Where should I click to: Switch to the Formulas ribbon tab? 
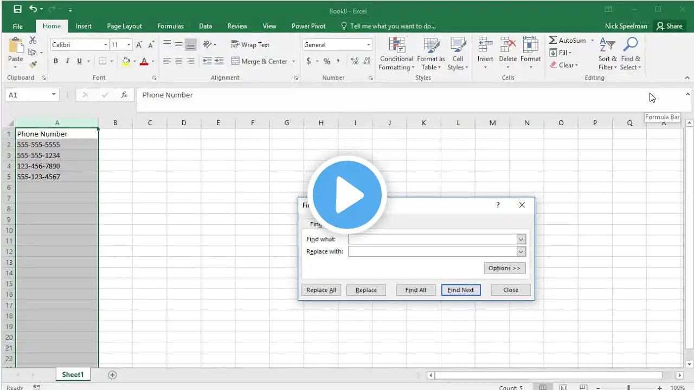point(170,26)
